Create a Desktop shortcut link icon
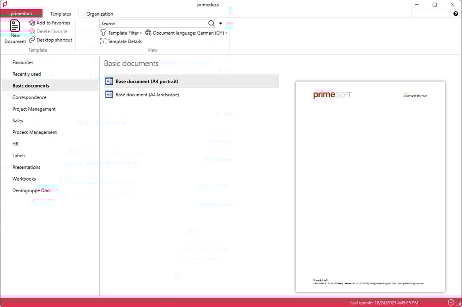 [x=32, y=40]
